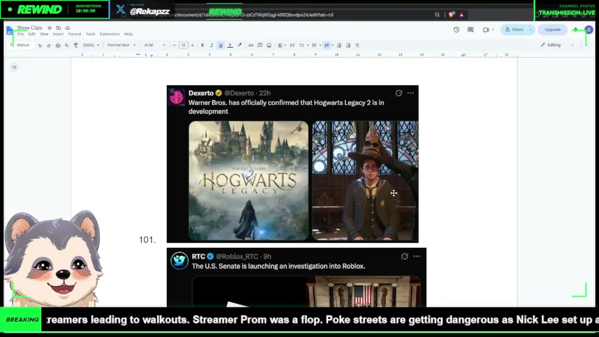Click the browser zoom indicator icon

tap(437, 15)
